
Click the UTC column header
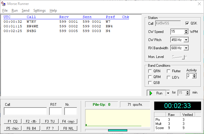pyautogui.click(x=7, y=17)
